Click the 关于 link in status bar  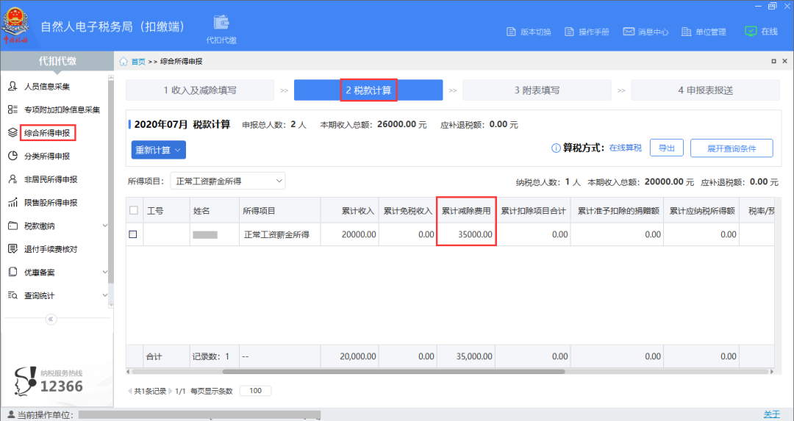tap(772, 414)
